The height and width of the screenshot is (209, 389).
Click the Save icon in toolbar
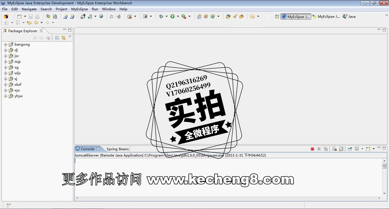[31, 17]
